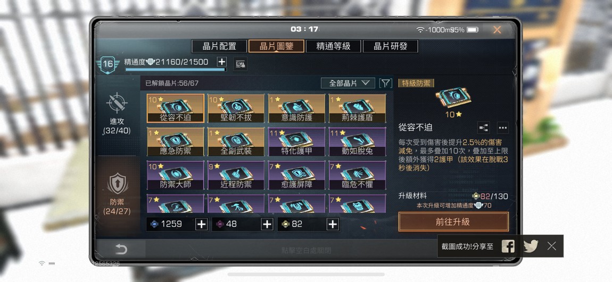612x282 pixels.
Task: Go to the 晶片研發 tab
Action: click(x=390, y=46)
